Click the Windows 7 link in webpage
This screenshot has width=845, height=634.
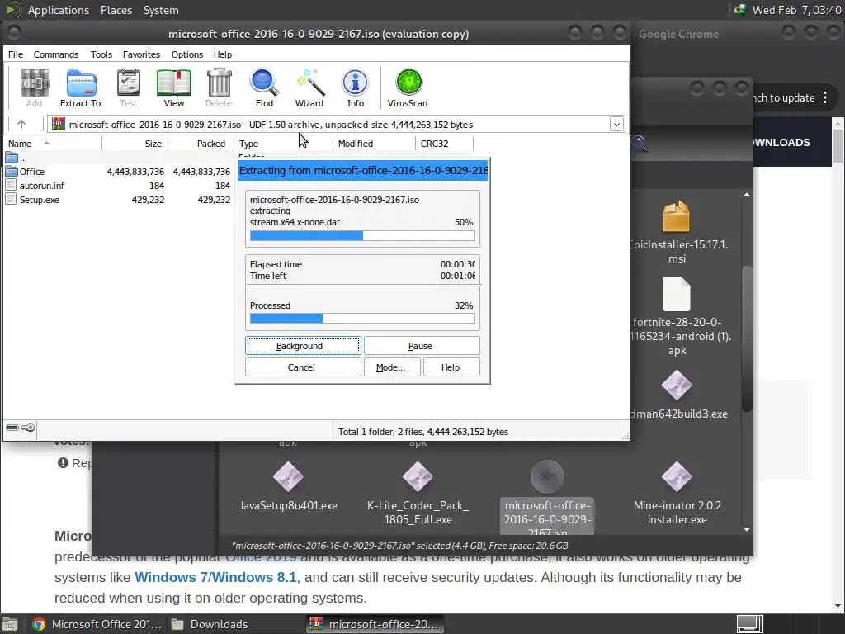pos(170,577)
